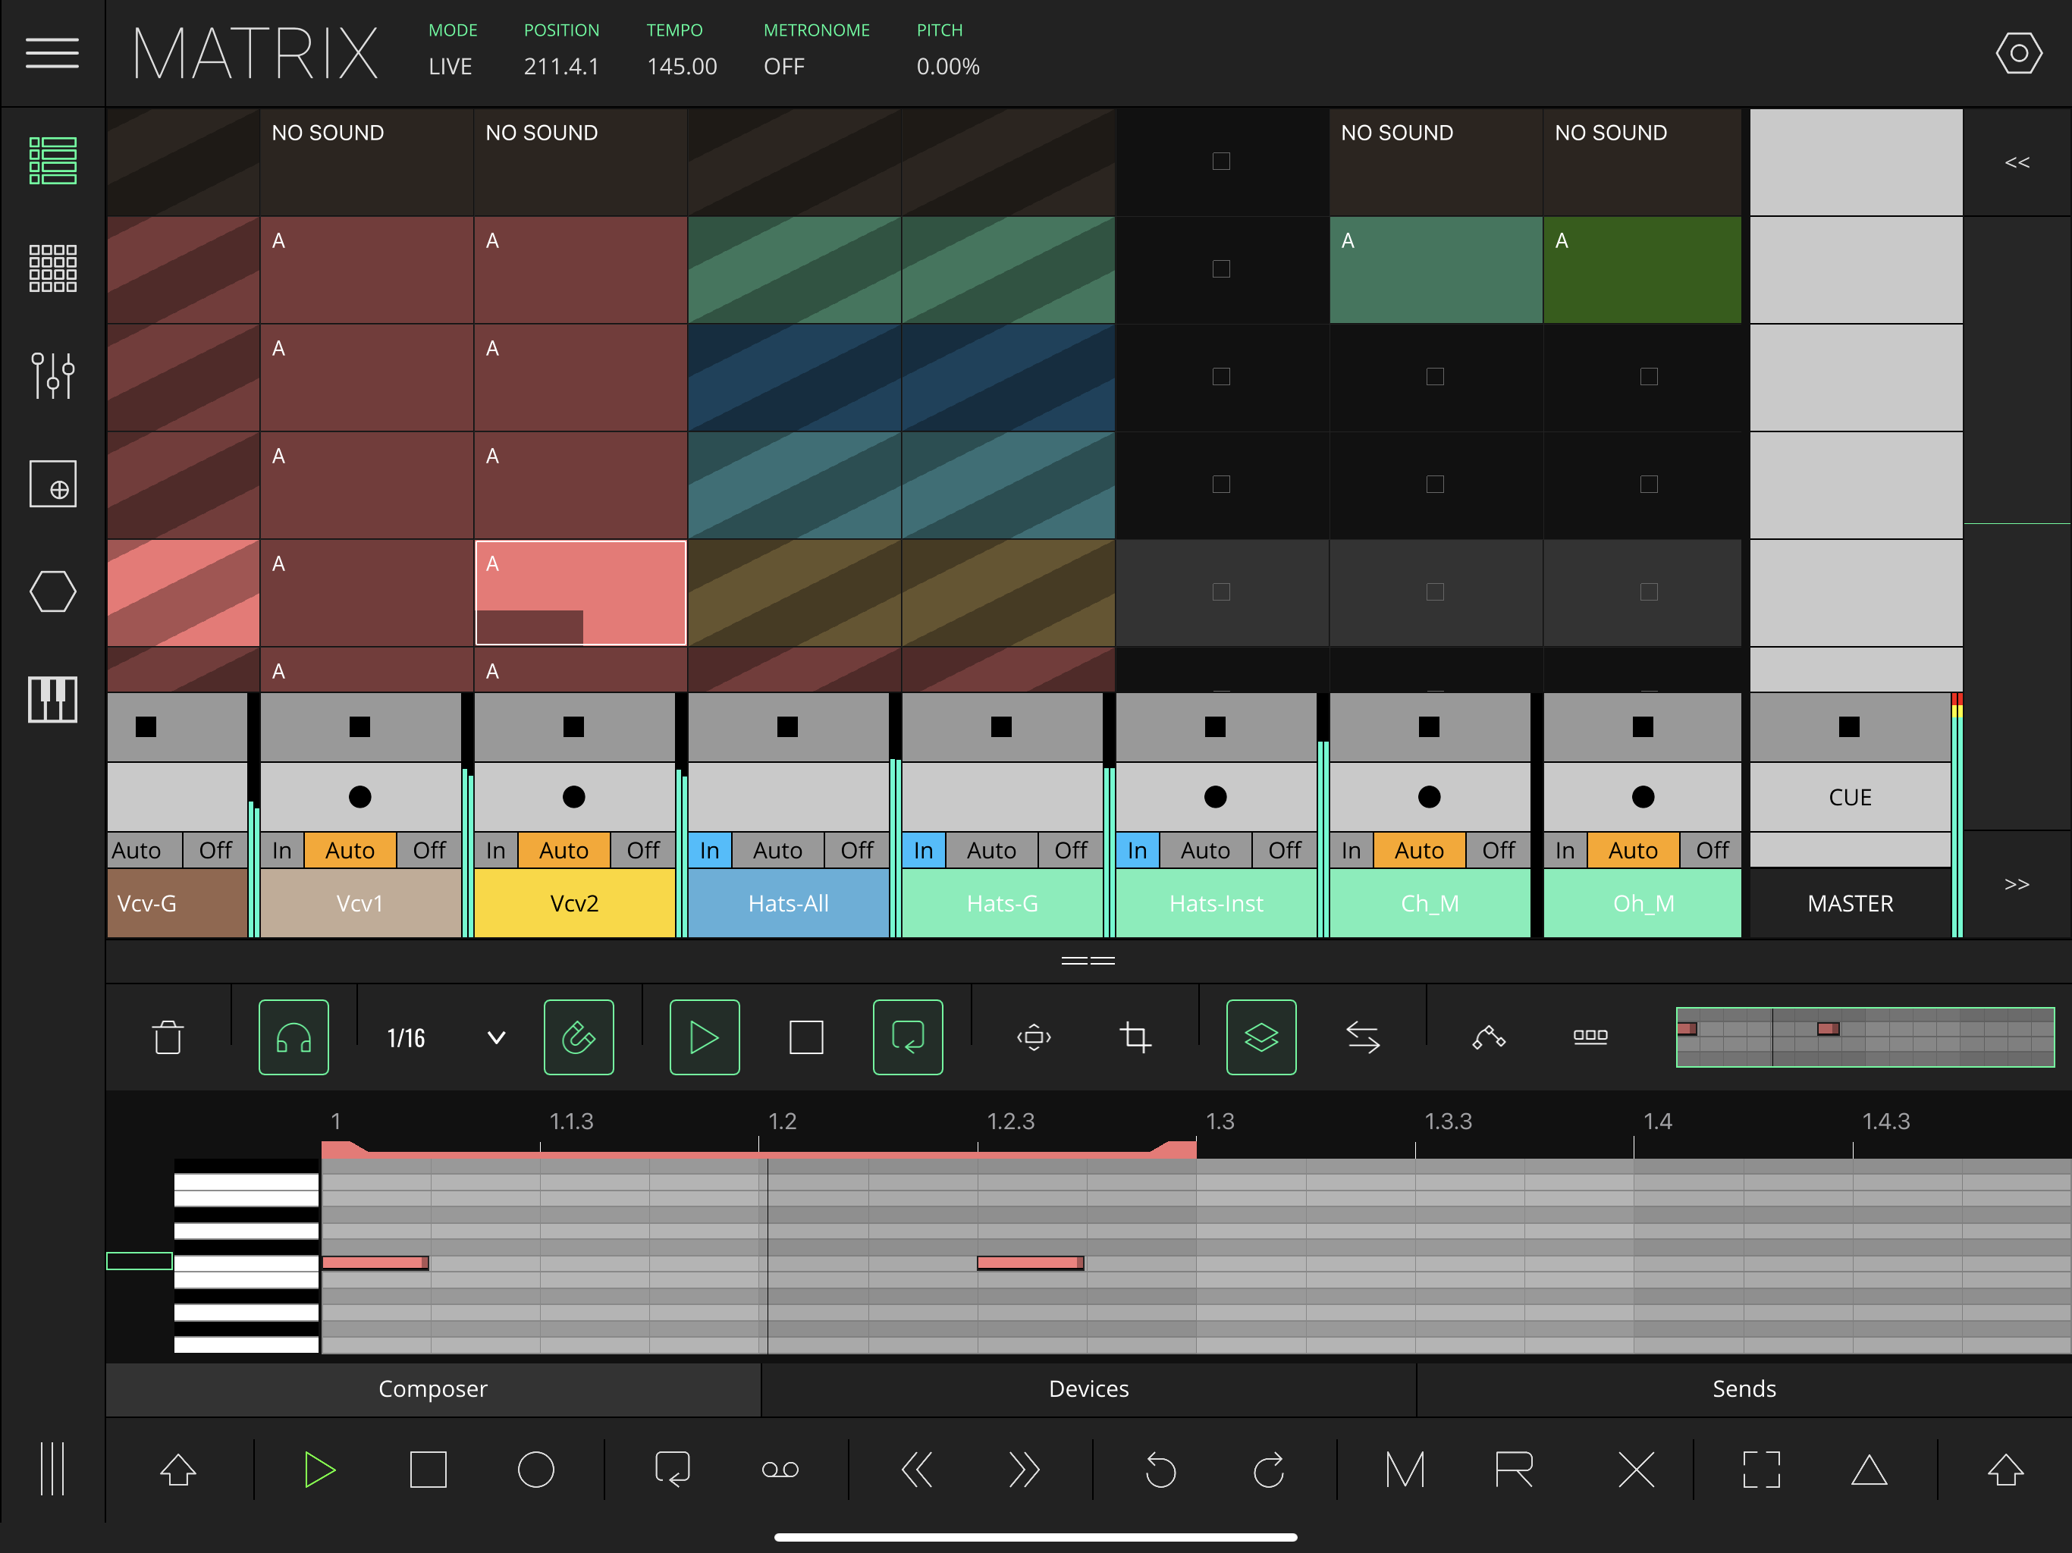Select the crop tool in composer toolbar
The image size is (2072, 1553).
[x=1135, y=1037]
